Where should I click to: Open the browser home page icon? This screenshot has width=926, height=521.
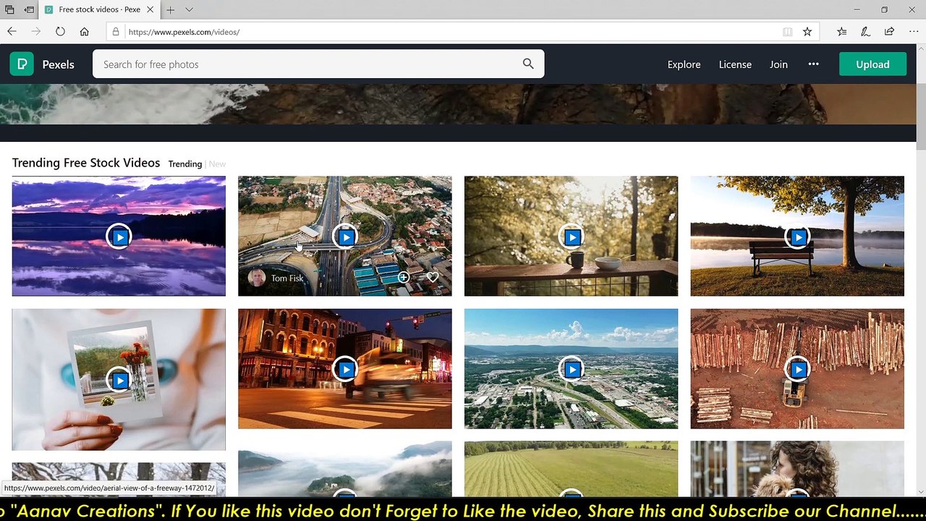[84, 32]
